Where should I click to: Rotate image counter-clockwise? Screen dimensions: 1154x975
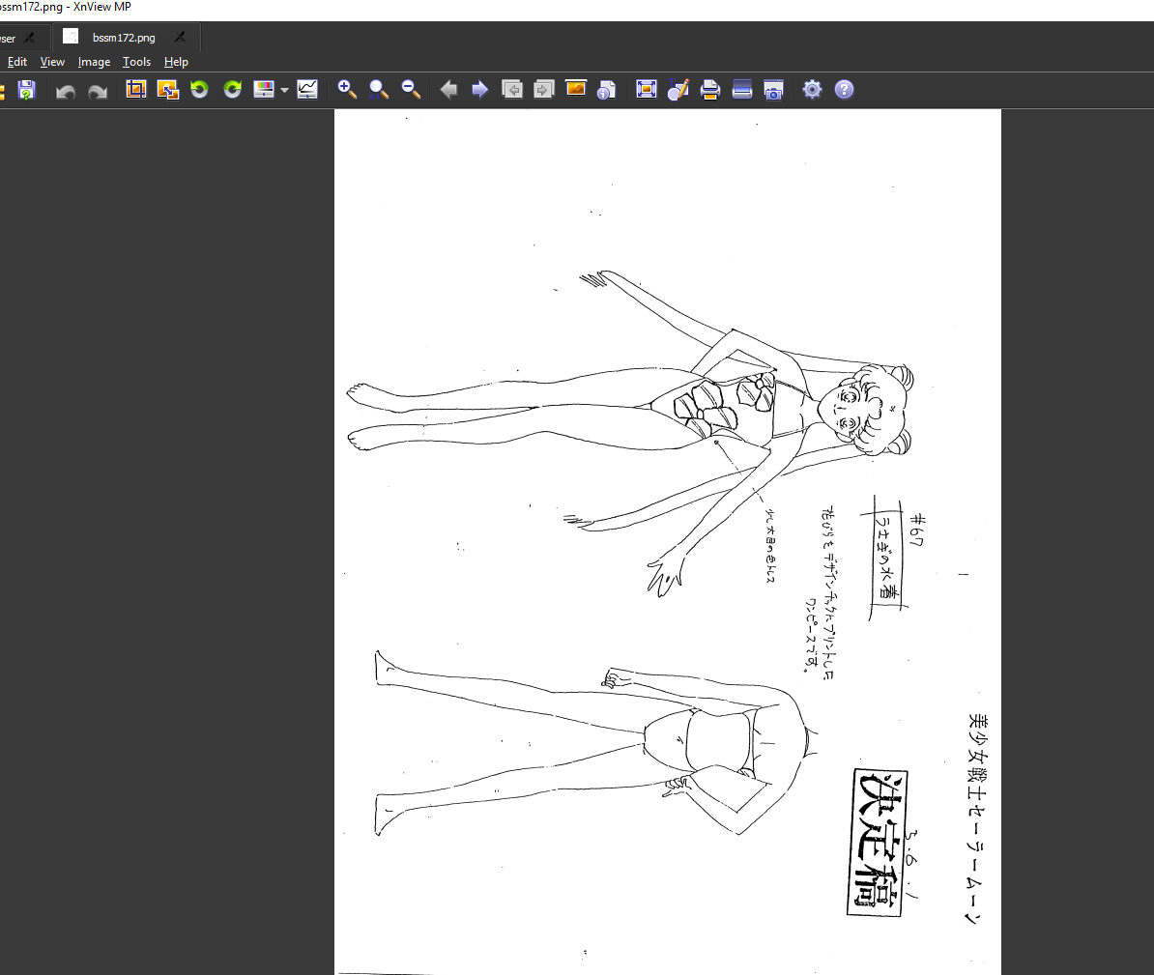point(199,90)
